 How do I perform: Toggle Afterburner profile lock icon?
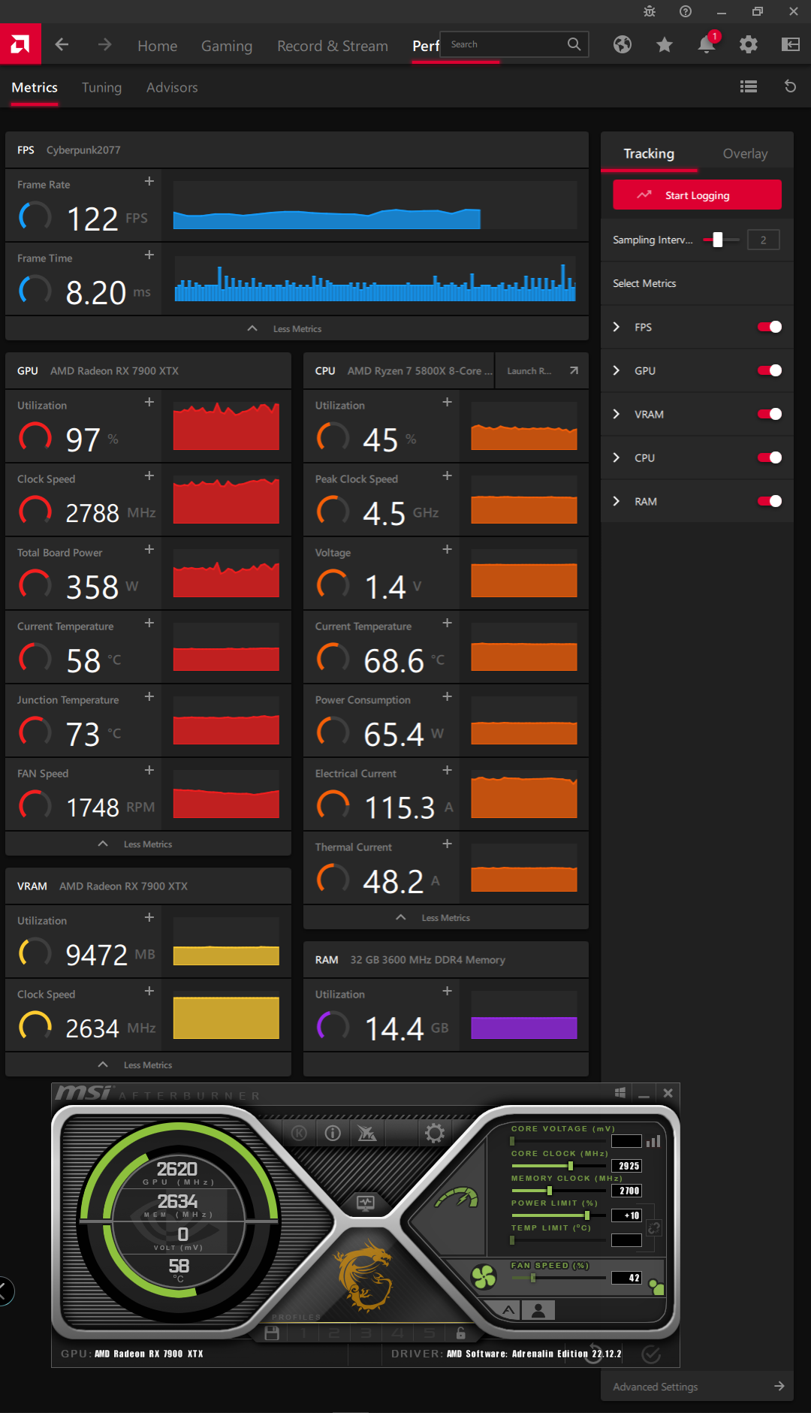pyautogui.click(x=461, y=1333)
